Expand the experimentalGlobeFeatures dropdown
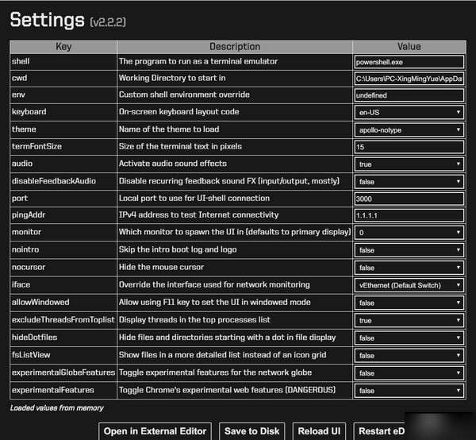 (409, 372)
